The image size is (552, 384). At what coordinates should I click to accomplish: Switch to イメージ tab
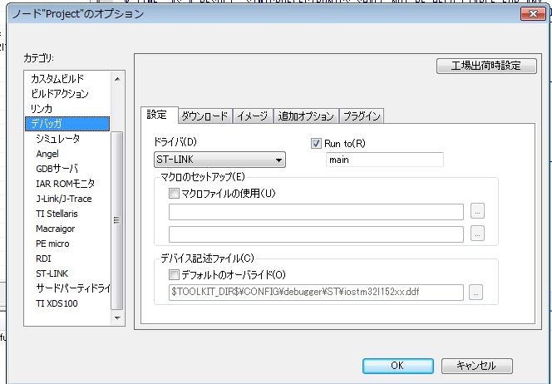(x=253, y=116)
